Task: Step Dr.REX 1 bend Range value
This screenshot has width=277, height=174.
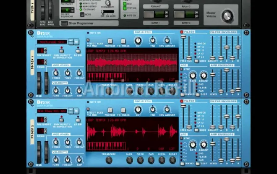Action: pyautogui.click(x=45, y=62)
